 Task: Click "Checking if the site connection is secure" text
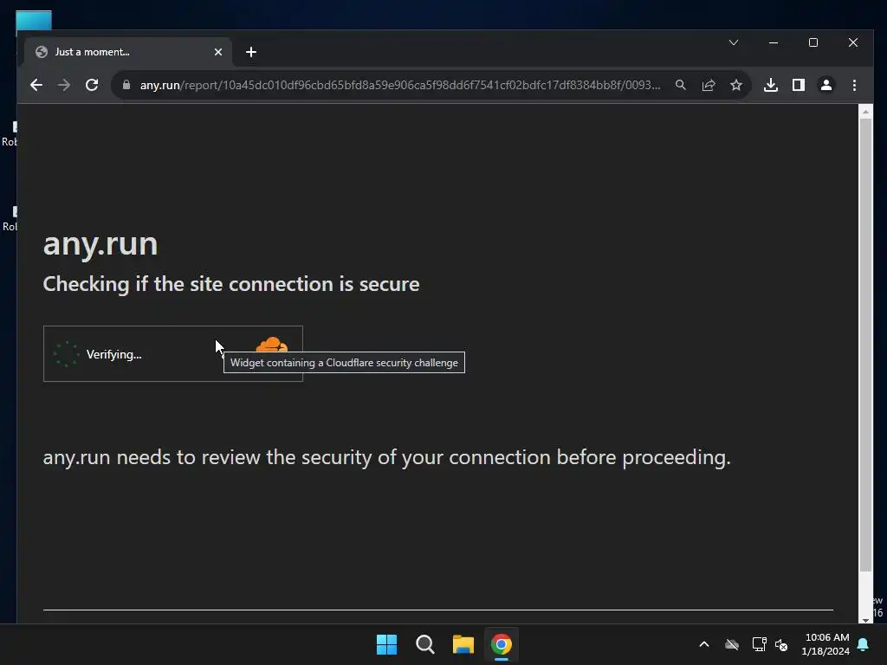tap(231, 284)
